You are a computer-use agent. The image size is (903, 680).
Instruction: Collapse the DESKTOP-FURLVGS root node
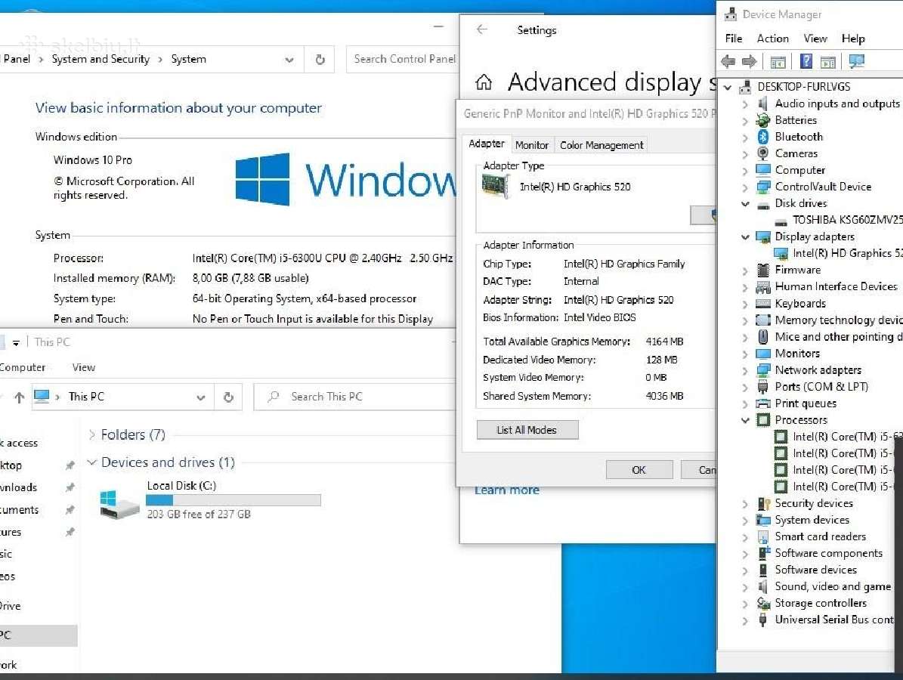728,87
